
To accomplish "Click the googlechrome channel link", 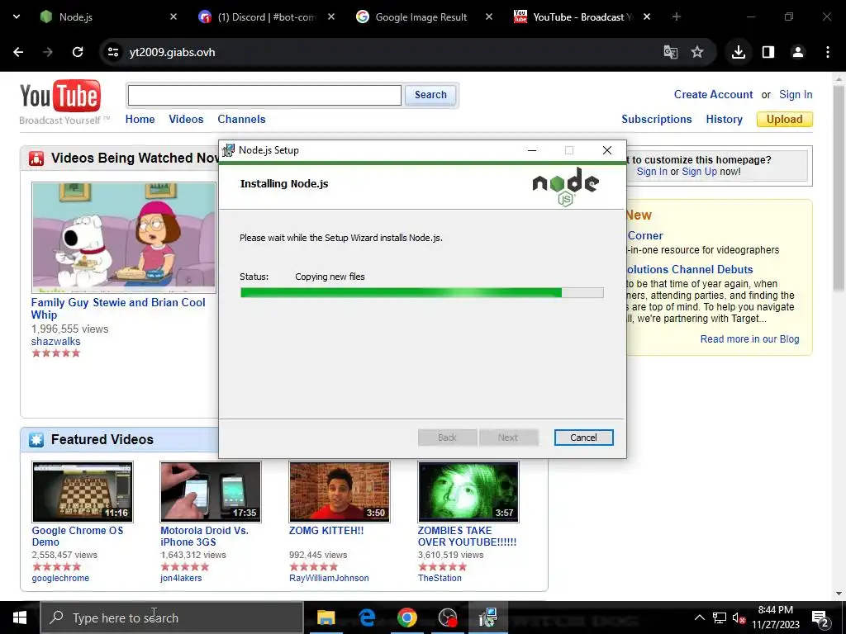I will [x=60, y=578].
